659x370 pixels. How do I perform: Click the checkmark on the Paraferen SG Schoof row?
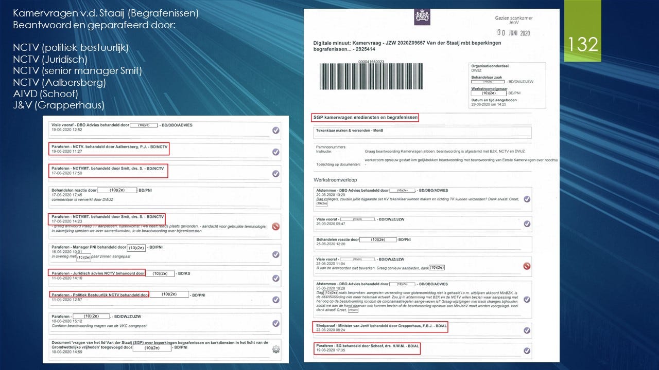point(527,350)
